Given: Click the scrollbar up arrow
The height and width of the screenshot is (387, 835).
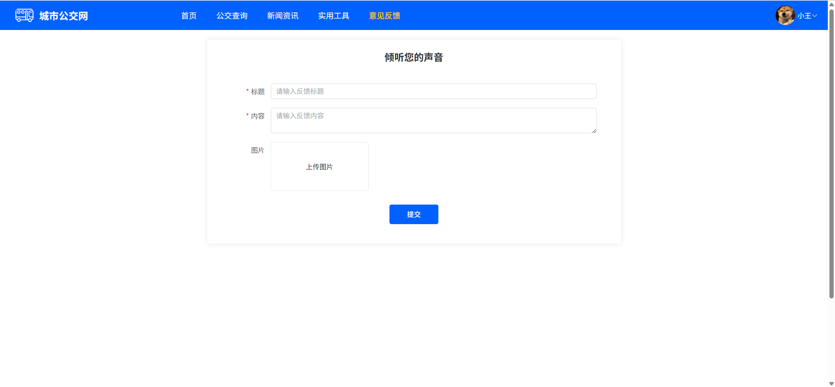Looking at the screenshot, I should 831,4.
